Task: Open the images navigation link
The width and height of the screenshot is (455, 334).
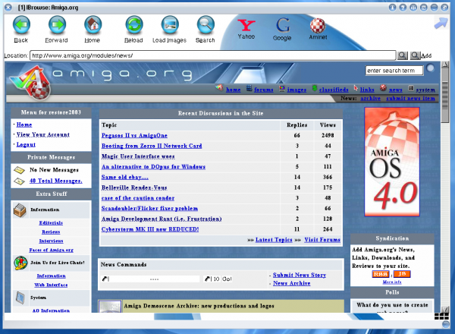Action: [297, 90]
